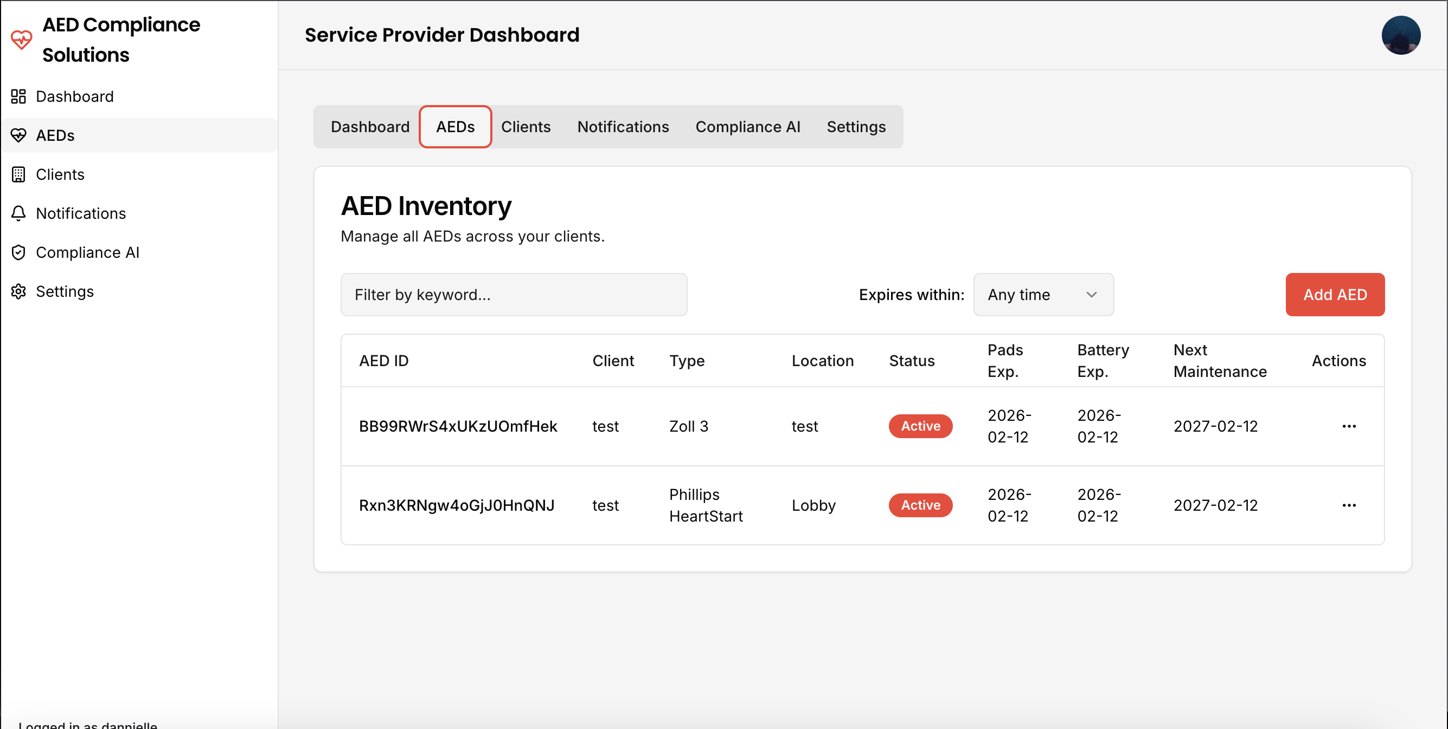This screenshot has width=1448, height=729.
Task: Click the AEDs heart-pulse icon in sidebar
Action: click(18, 135)
